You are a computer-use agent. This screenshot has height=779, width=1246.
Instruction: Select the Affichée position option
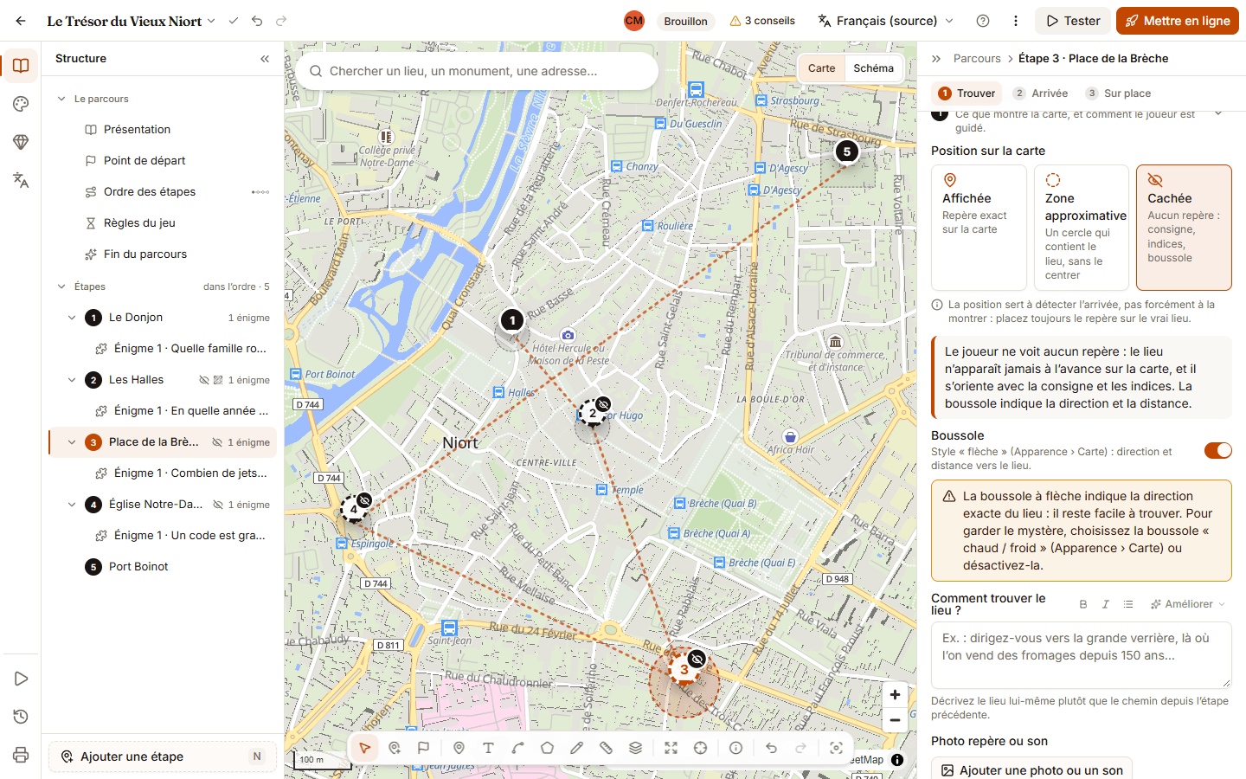[x=979, y=228]
